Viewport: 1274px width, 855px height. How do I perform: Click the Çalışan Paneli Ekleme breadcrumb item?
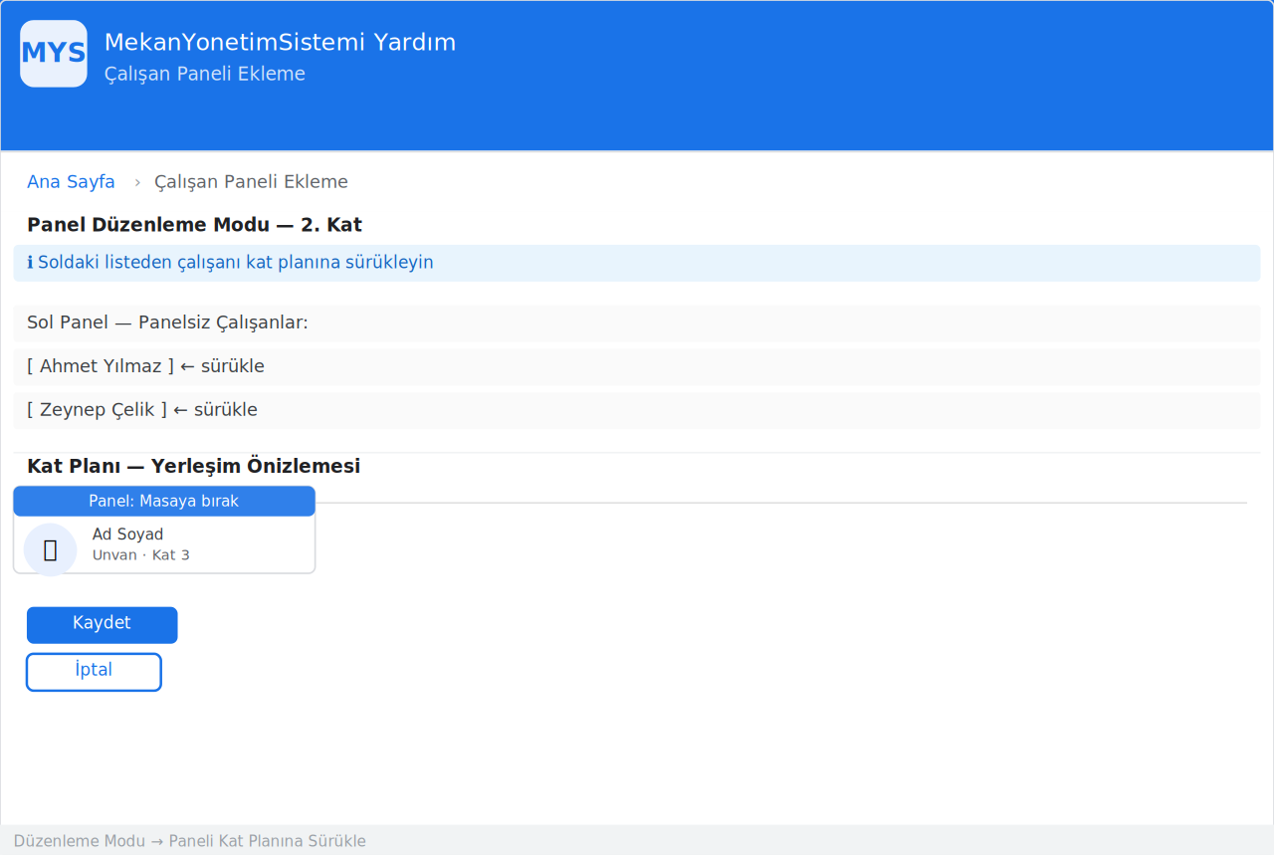[x=251, y=182]
